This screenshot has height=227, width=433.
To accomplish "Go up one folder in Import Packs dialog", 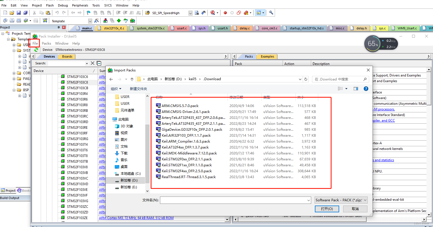I will tap(132, 79).
